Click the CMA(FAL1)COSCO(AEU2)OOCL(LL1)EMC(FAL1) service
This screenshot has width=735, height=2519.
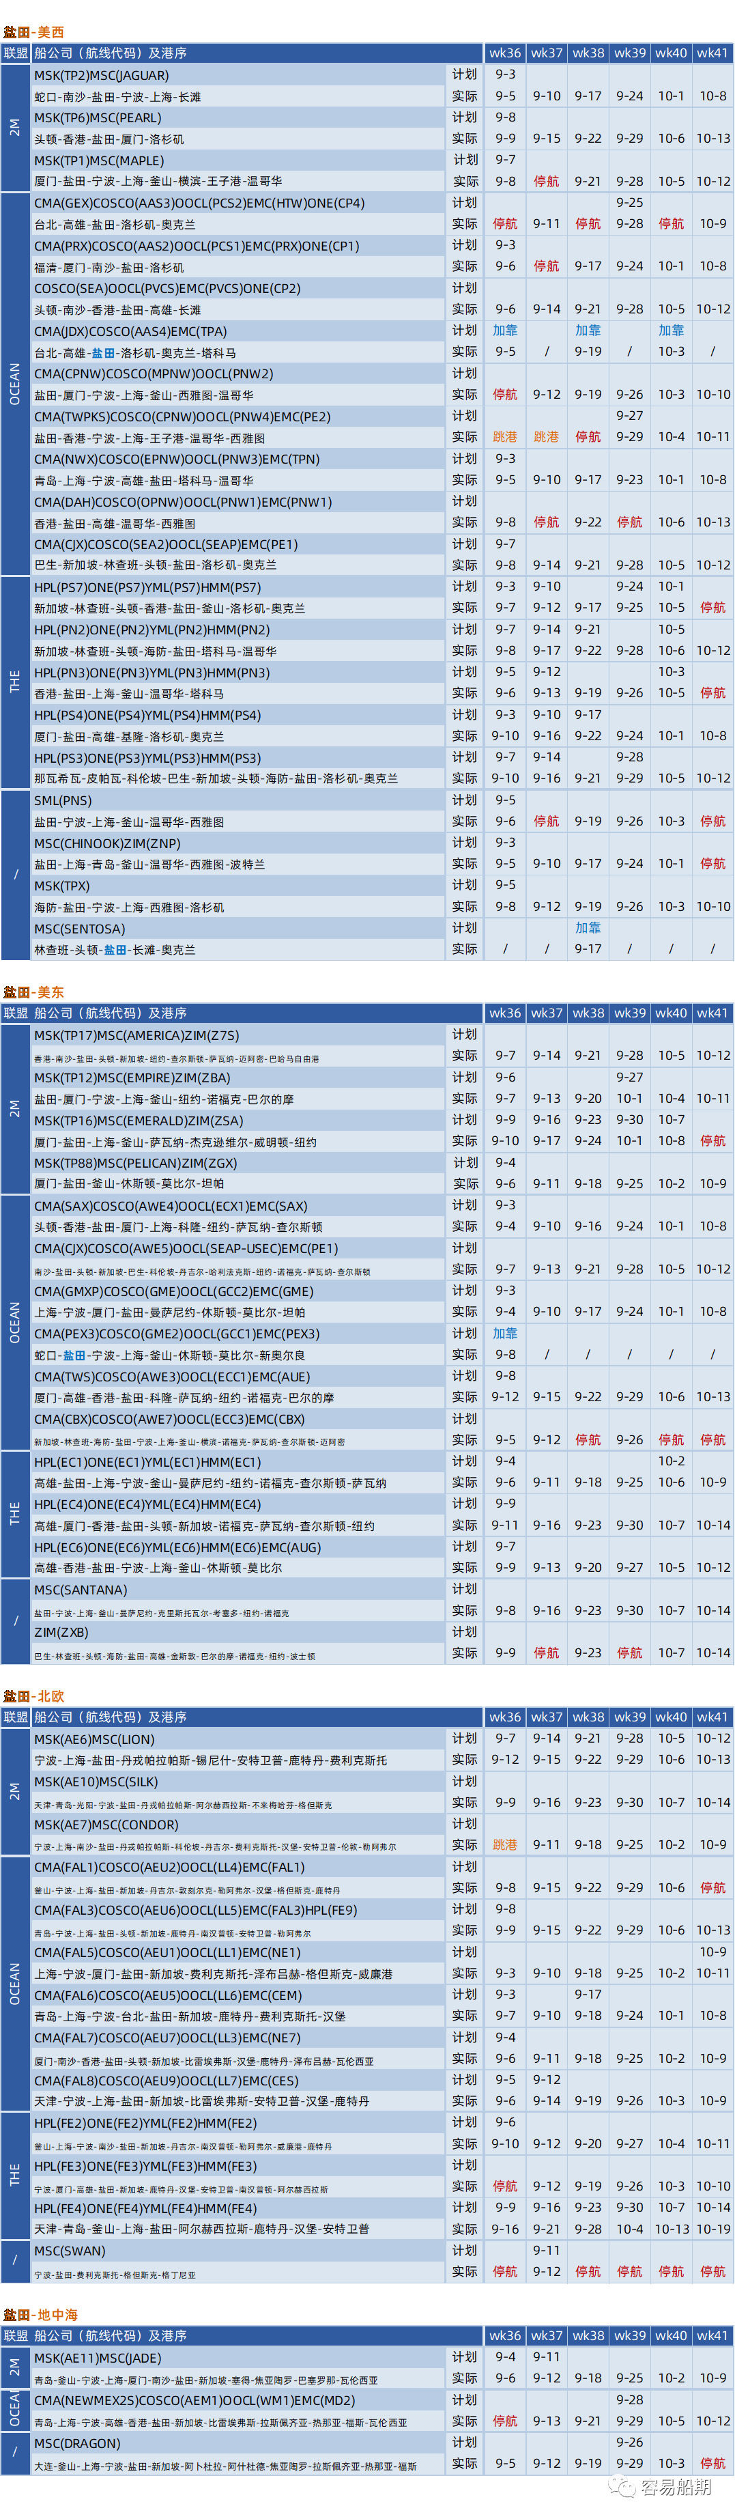coord(169,1868)
